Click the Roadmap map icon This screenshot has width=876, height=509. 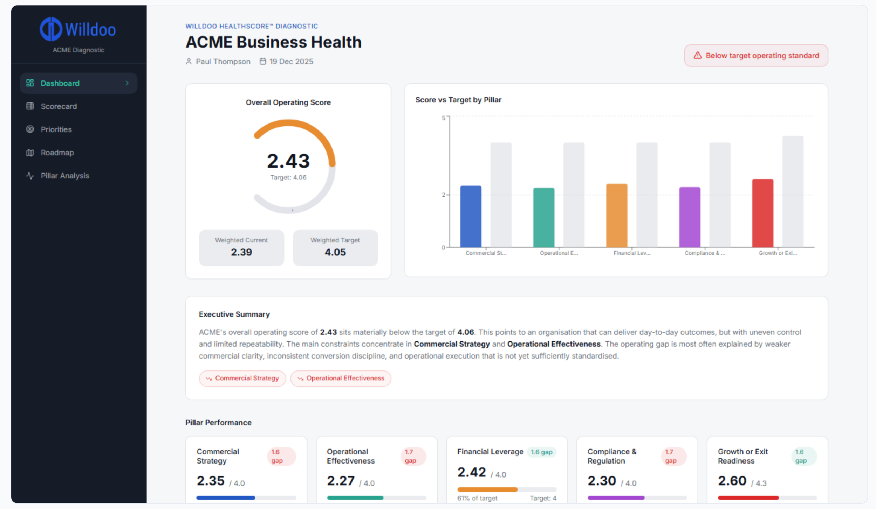pyautogui.click(x=30, y=153)
